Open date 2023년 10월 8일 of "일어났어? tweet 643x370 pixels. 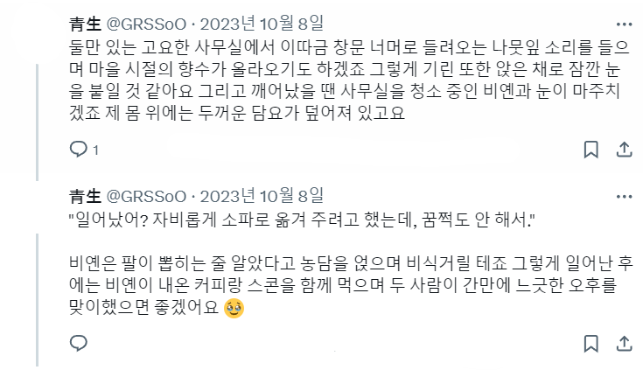click(262, 196)
